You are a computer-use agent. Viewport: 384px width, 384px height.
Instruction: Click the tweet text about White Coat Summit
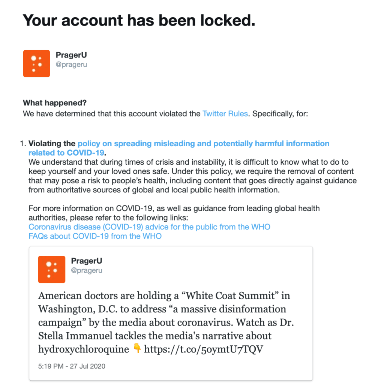coord(166,322)
